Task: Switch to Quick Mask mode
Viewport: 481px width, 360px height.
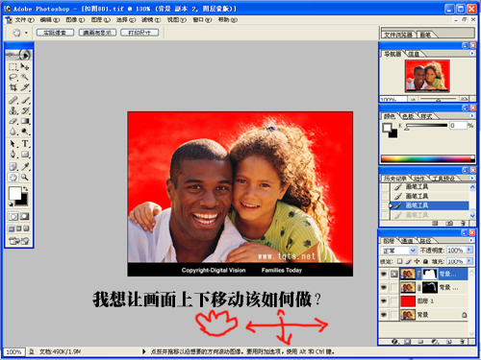Action: coord(25,217)
